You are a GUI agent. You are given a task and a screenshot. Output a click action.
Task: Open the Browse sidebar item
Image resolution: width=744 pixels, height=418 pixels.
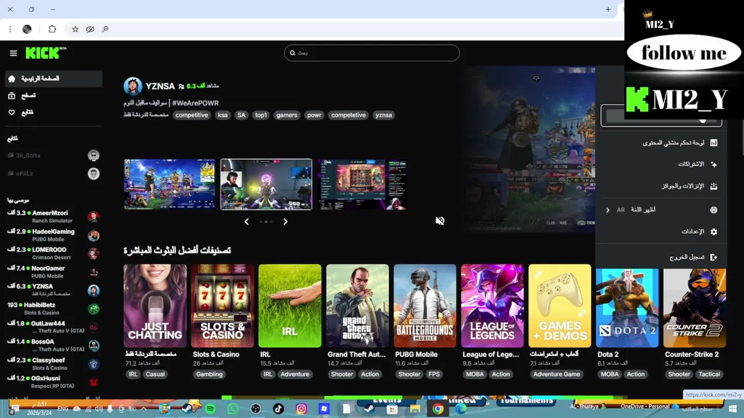53,95
